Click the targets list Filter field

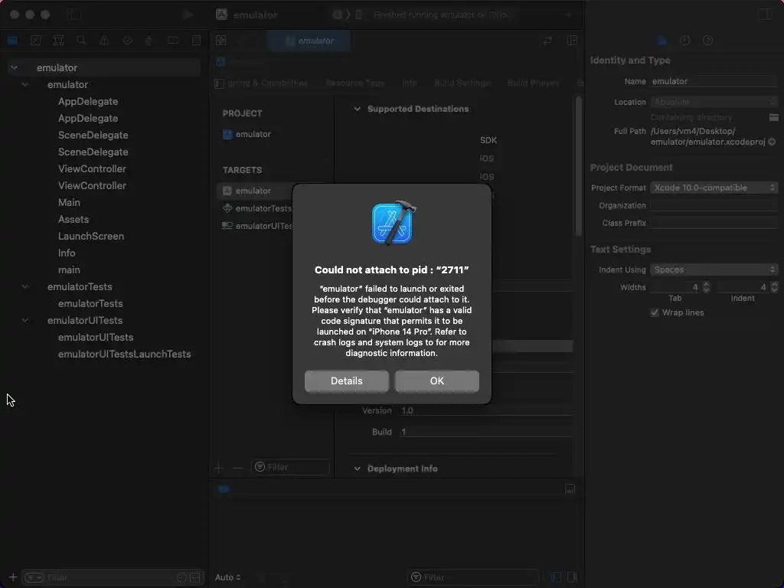click(290, 467)
